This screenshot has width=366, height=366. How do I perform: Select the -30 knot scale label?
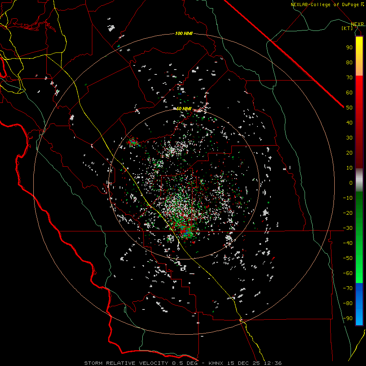click(x=348, y=228)
